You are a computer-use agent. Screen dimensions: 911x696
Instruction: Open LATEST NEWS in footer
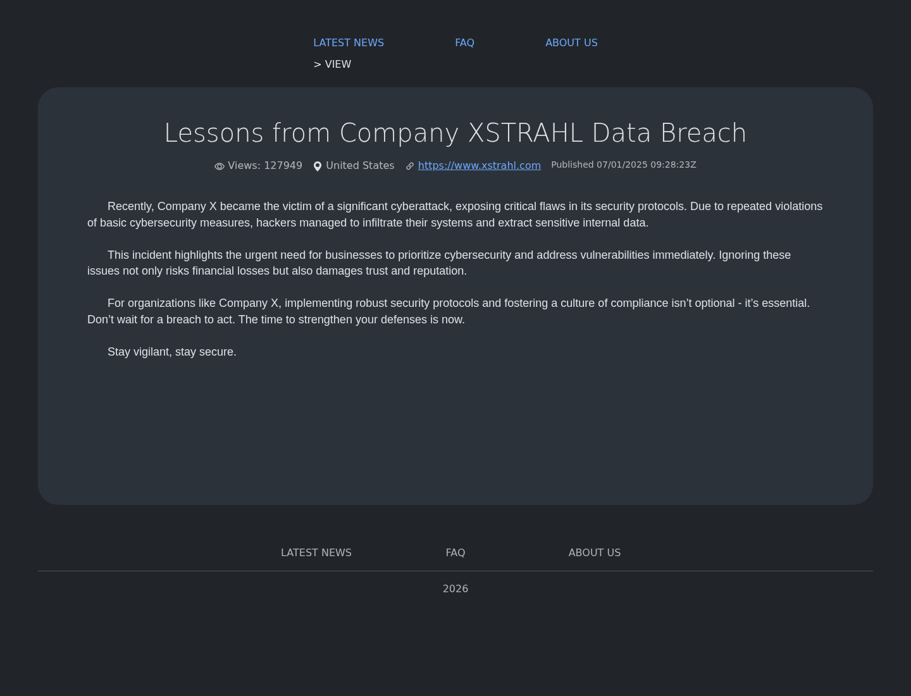[x=316, y=552]
